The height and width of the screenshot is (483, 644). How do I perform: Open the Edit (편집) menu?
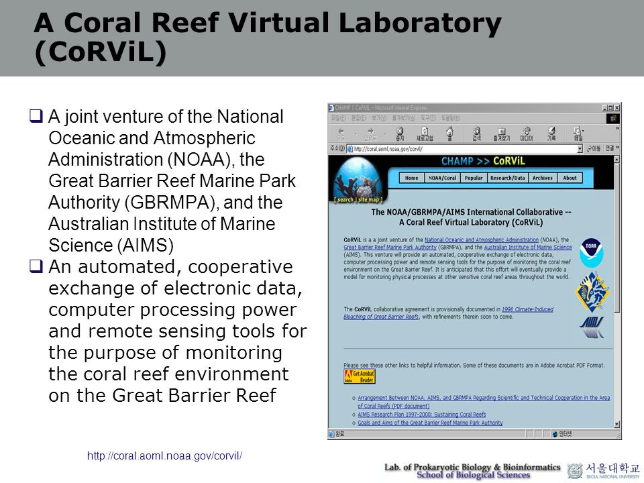(358, 118)
